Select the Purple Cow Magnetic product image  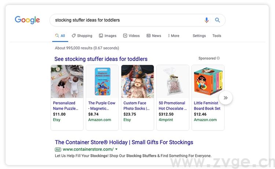click(102, 82)
